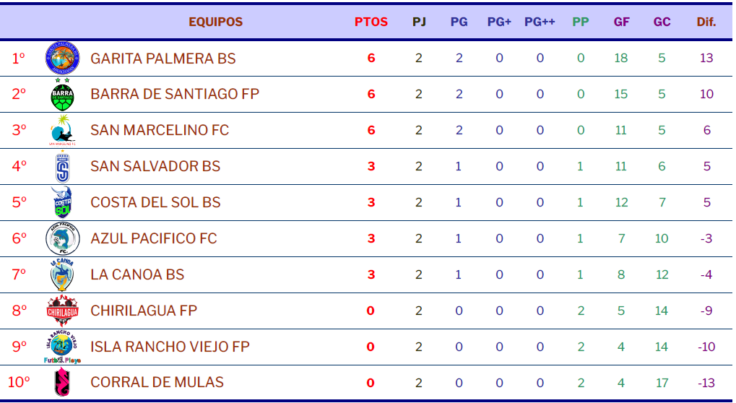Click the PG++ column header
Image resolution: width=736 pixels, height=403 pixels.
coord(540,22)
